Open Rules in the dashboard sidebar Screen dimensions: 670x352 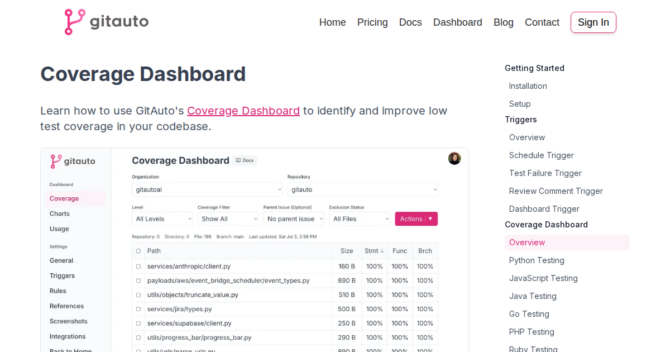(x=58, y=291)
